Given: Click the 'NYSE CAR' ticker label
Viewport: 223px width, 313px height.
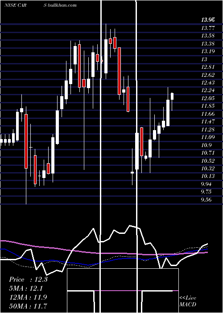Looking at the screenshot, I should (x=15, y=5).
